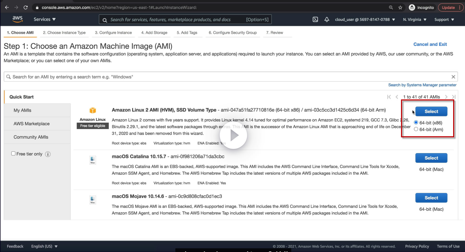Open the Terms of Use link
Viewport: 465px width, 252px height.
click(x=448, y=246)
